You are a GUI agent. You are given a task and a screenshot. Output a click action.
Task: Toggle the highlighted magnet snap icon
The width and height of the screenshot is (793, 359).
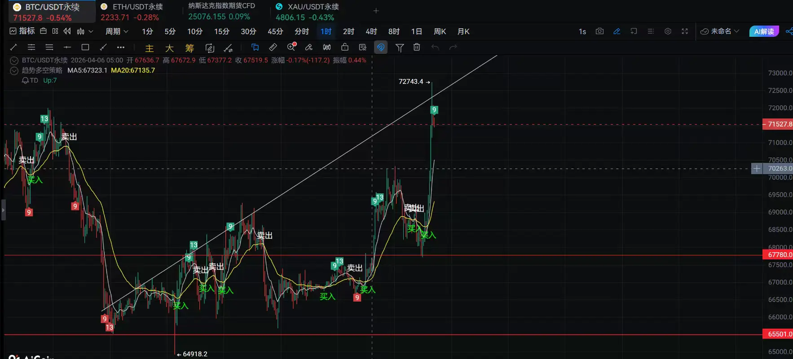[x=381, y=47]
